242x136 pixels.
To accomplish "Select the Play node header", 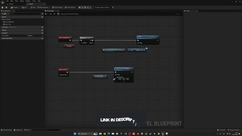I will click(148, 37).
